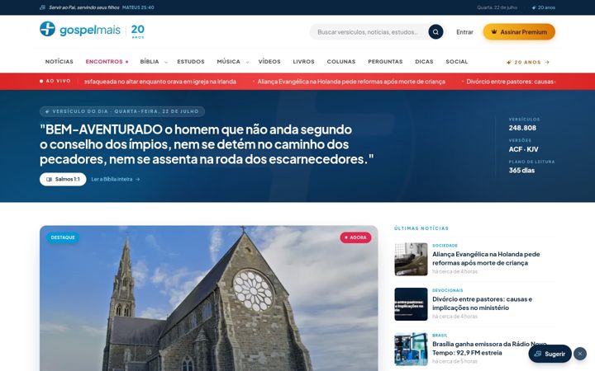Open the Bíblia menu label
Screen dimensions: 595x371
click(150, 61)
